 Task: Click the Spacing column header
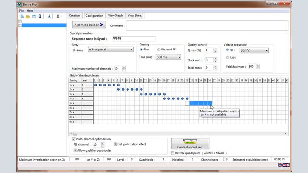coord(75,80)
